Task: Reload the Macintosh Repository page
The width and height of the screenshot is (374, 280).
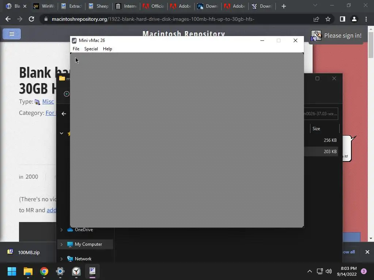Action: pos(31,19)
